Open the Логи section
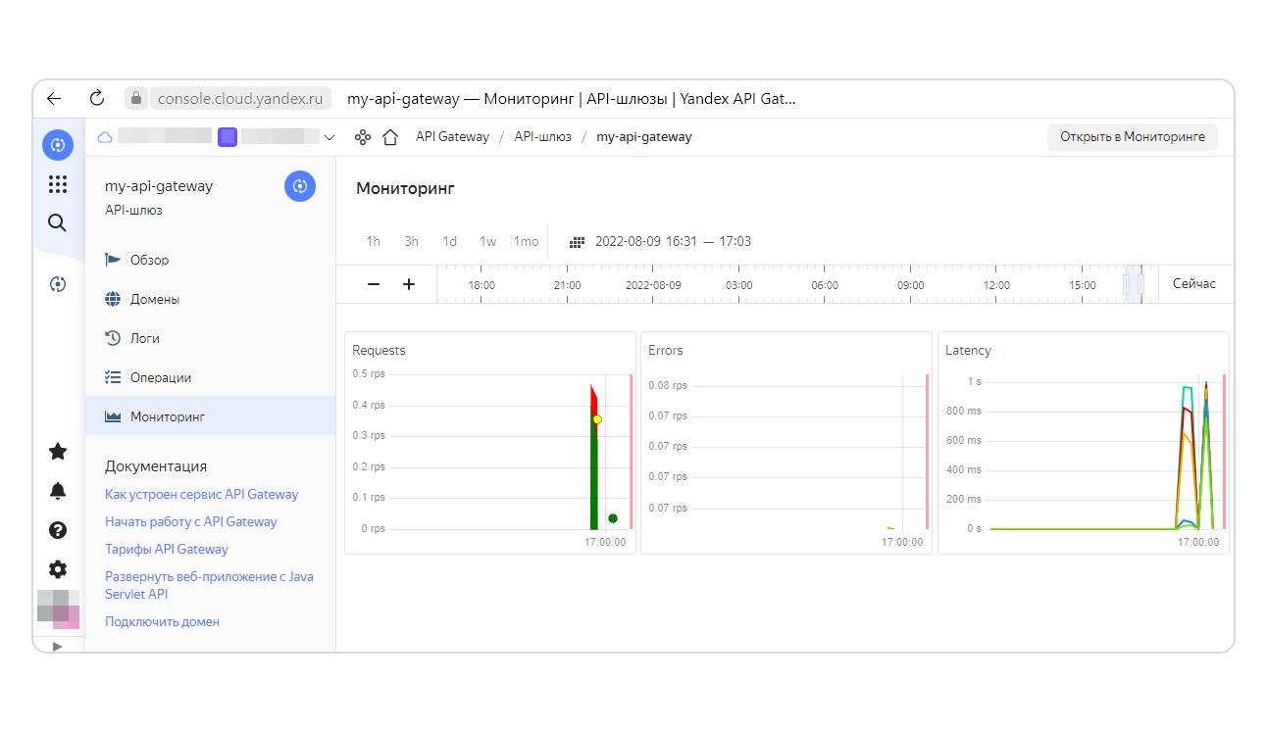 click(210, 338)
